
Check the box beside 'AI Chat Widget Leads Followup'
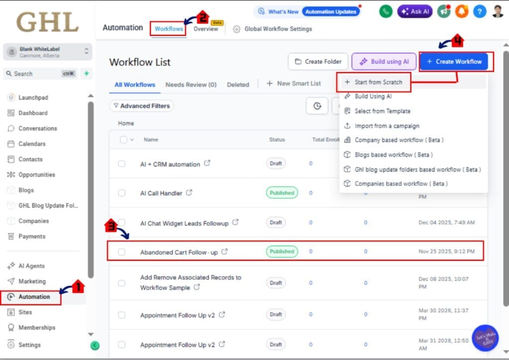point(121,223)
